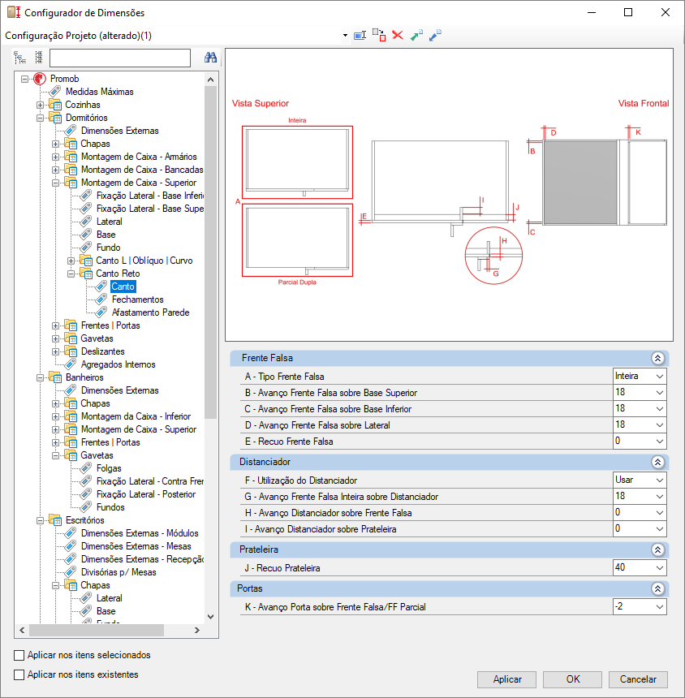Click the Agregados Internos tag icon
The height and width of the screenshot is (698, 685).
71,364
